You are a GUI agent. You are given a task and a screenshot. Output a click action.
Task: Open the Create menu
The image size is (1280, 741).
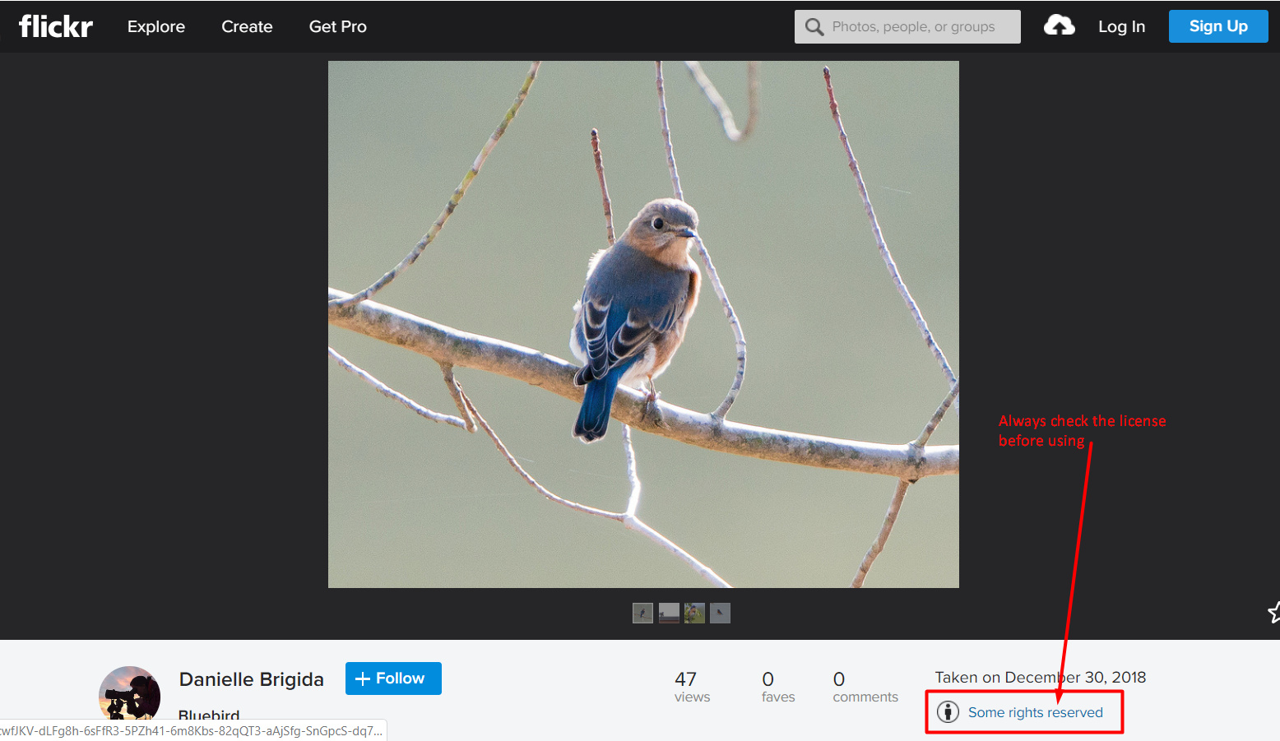(247, 26)
